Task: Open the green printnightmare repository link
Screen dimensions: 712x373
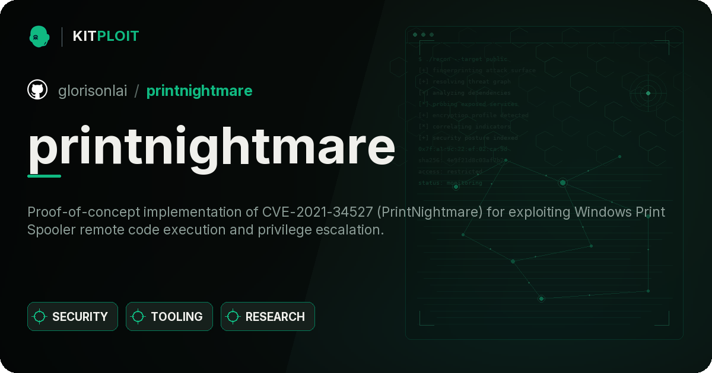Action: (x=199, y=91)
